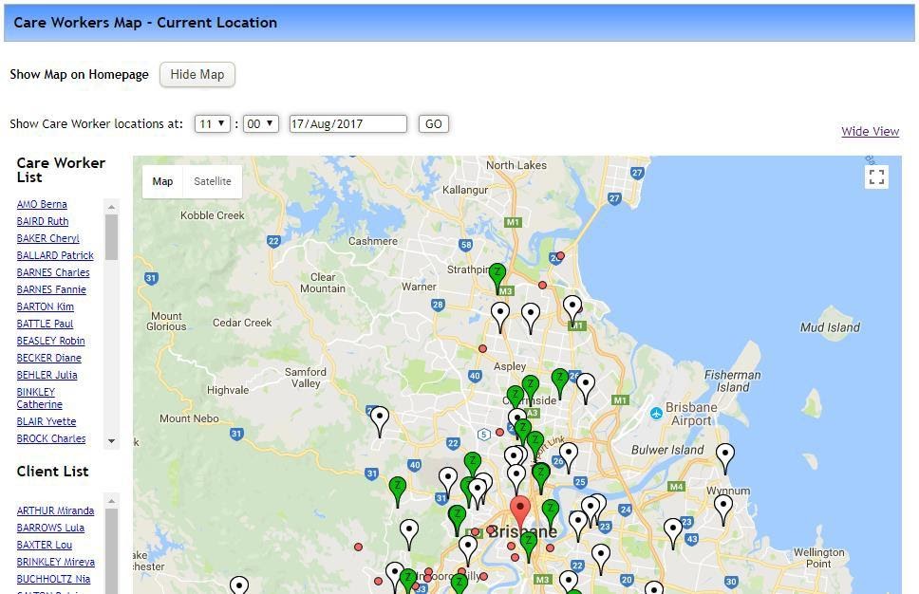Select care worker BALLARD Patrick

(x=55, y=255)
